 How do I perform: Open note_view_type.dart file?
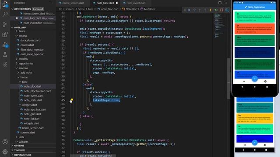pos(32,54)
